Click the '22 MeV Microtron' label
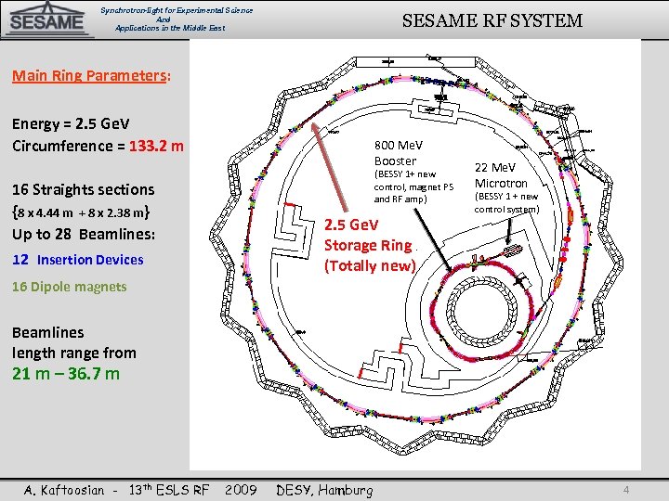 [501, 175]
